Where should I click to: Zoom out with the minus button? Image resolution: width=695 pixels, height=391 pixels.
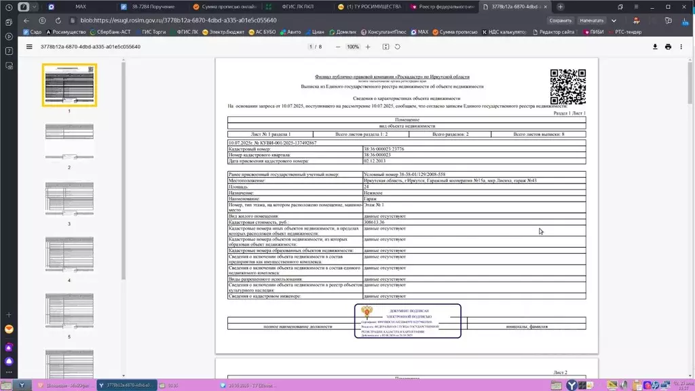(x=338, y=47)
